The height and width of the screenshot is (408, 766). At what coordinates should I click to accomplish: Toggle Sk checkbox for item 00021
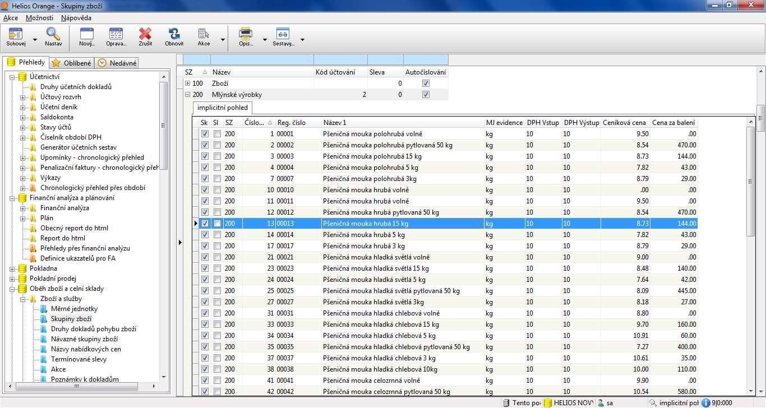tap(205, 257)
